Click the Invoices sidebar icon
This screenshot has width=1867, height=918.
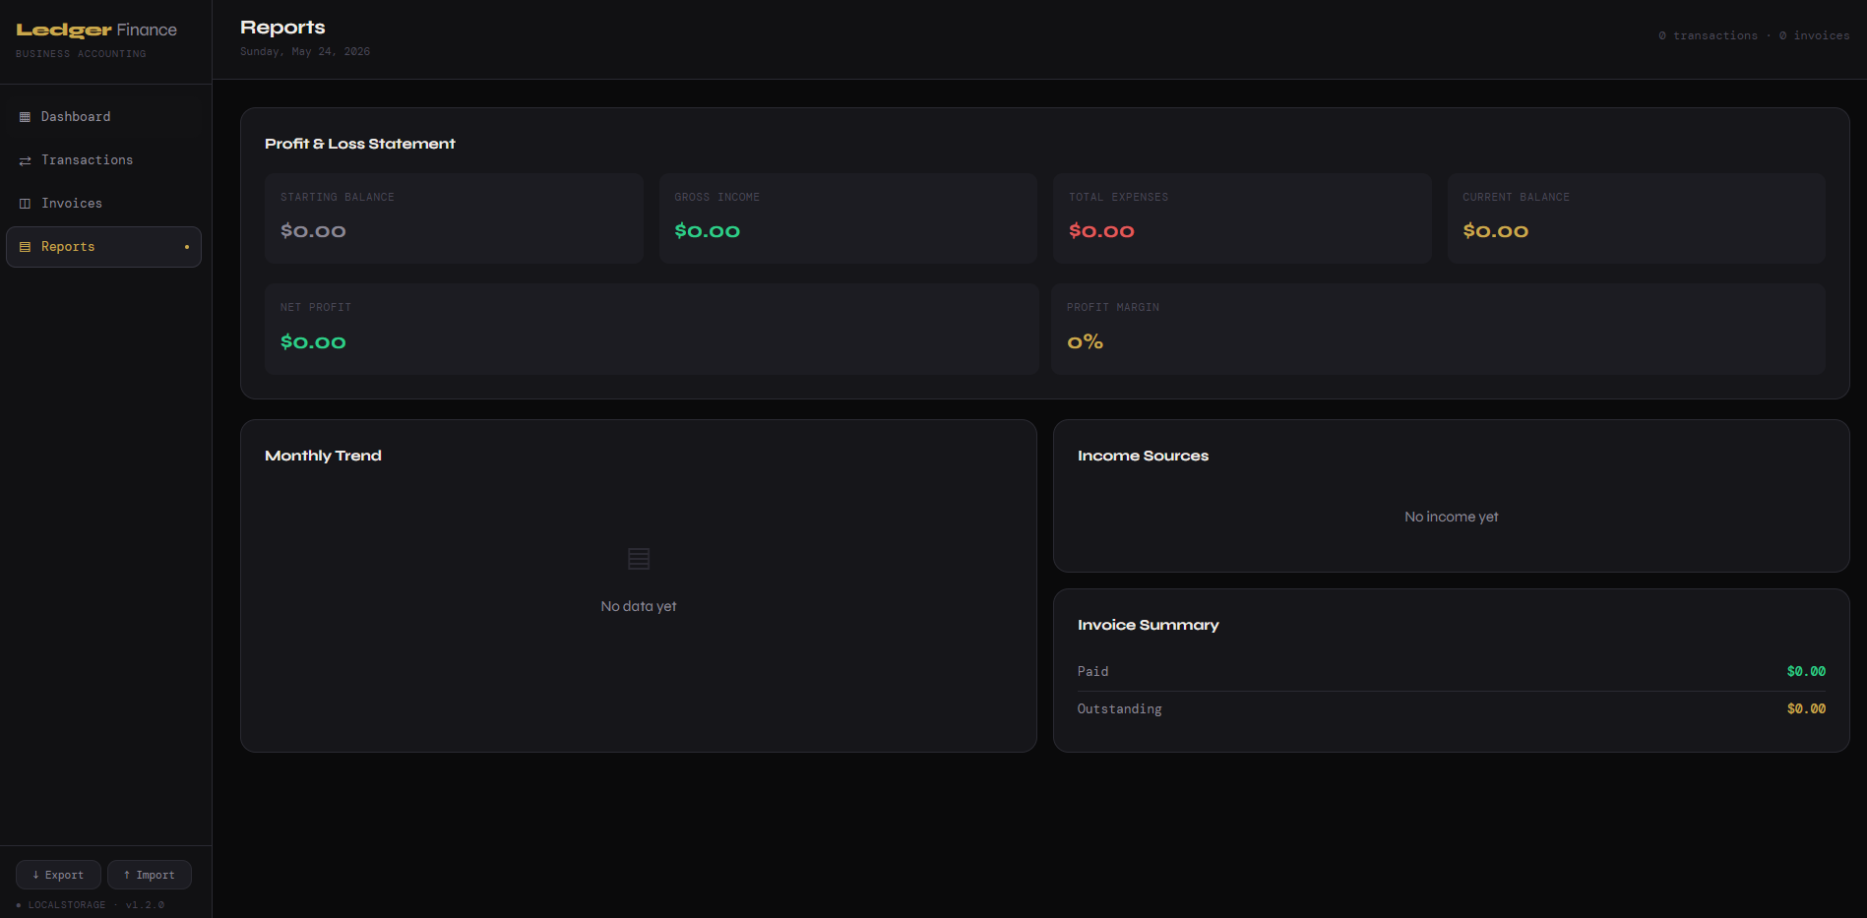pos(25,204)
